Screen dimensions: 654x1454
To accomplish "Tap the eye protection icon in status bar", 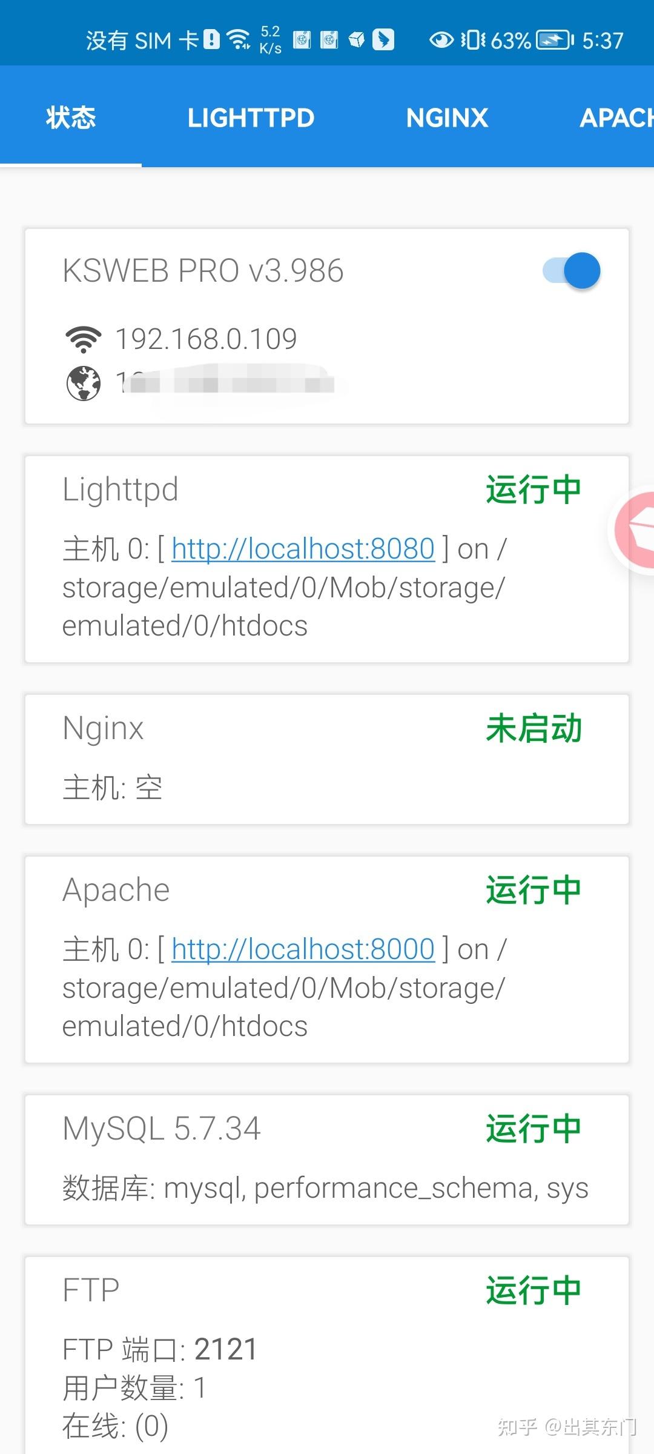I will (441, 39).
